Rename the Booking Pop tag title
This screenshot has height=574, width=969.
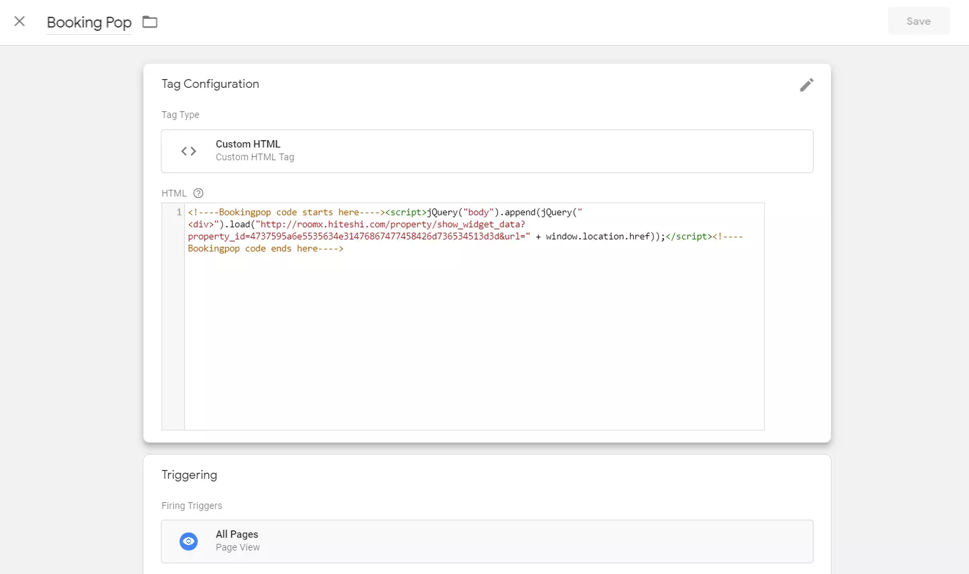[x=89, y=22]
